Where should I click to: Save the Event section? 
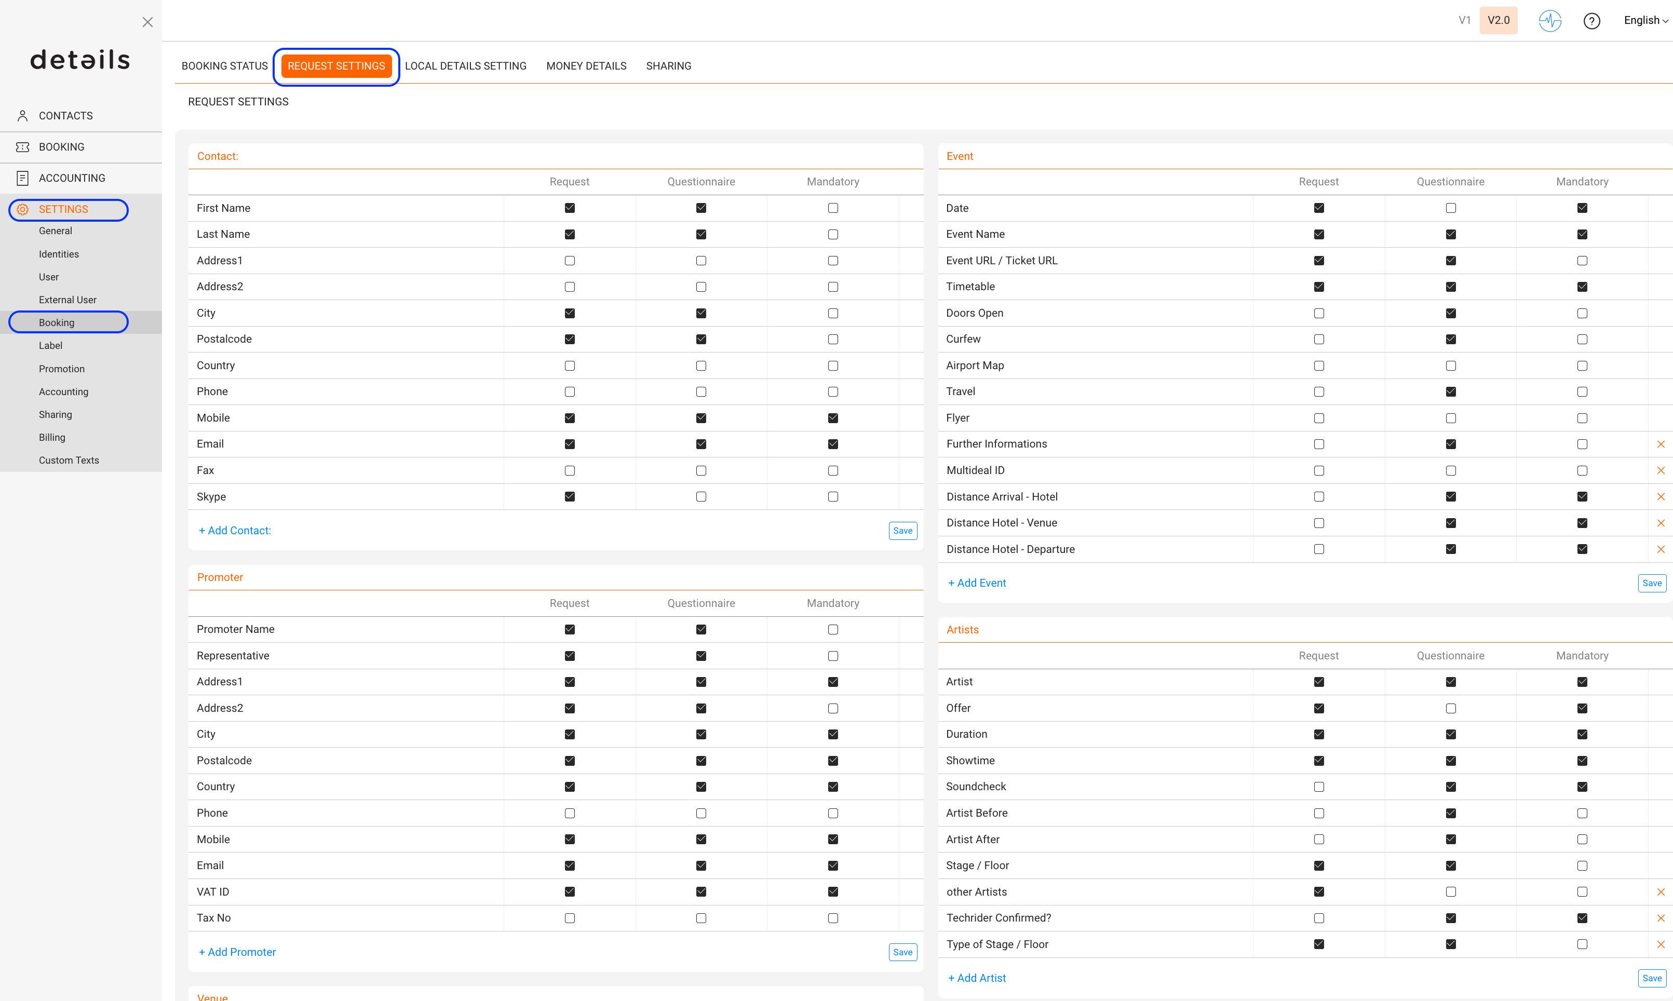(1652, 584)
